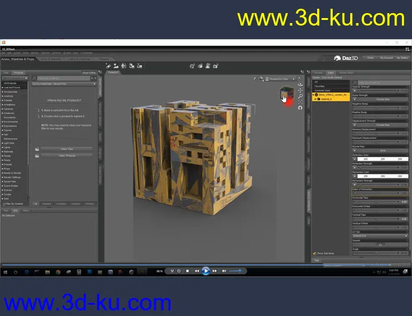This screenshot has width=412, height=316.
Task: Expand the Accessories category
Action: (11, 91)
